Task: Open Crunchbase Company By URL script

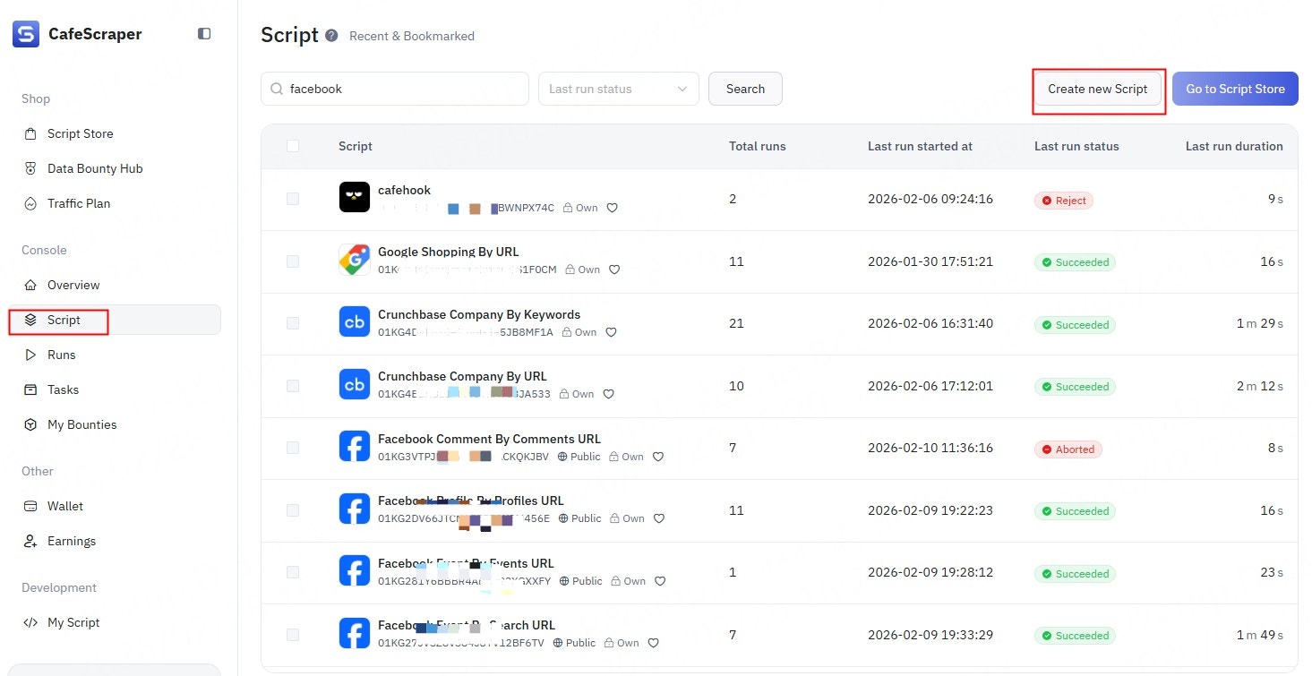Action: 462,376
